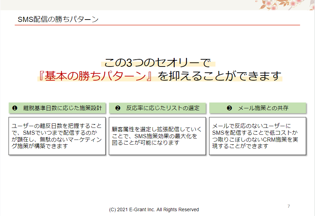Viewport: 315px width, 216px height.
Task: Select the description box starting ユーザーの離反日数
Action: click(57, 136)
